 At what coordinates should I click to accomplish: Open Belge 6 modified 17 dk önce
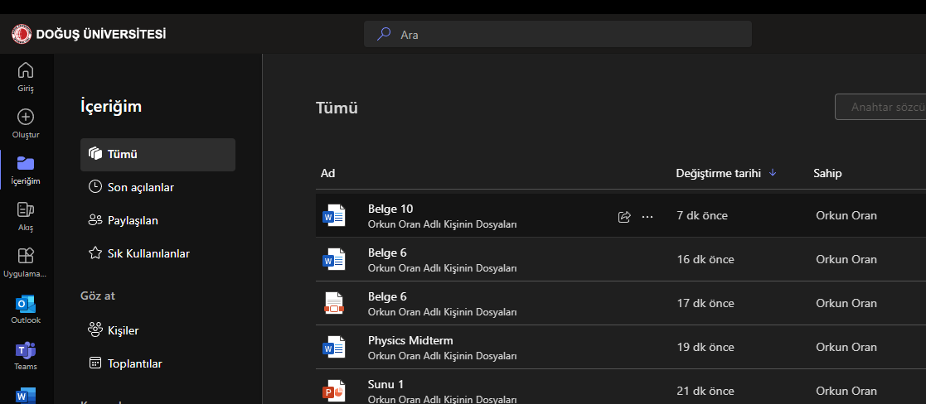pyautogui.click(x=387, y=296)
